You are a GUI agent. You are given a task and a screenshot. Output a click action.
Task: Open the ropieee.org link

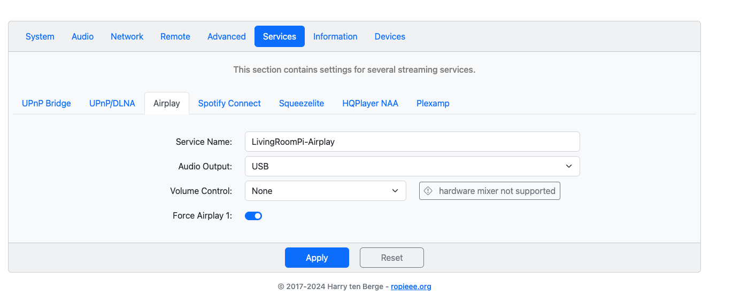coord(411,286)
